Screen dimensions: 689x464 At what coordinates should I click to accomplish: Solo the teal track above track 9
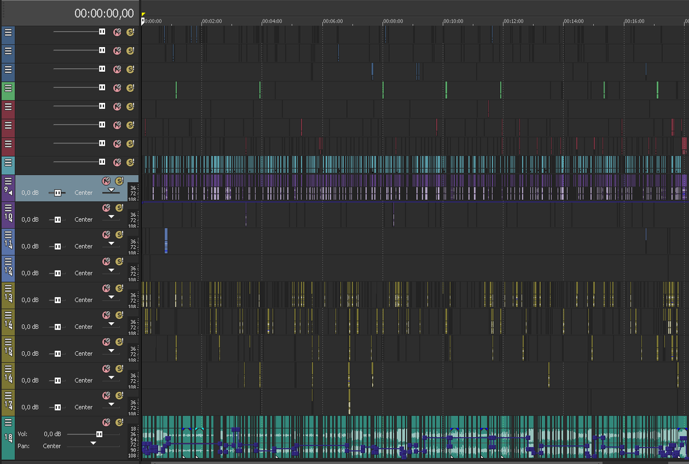coord(130,163)
